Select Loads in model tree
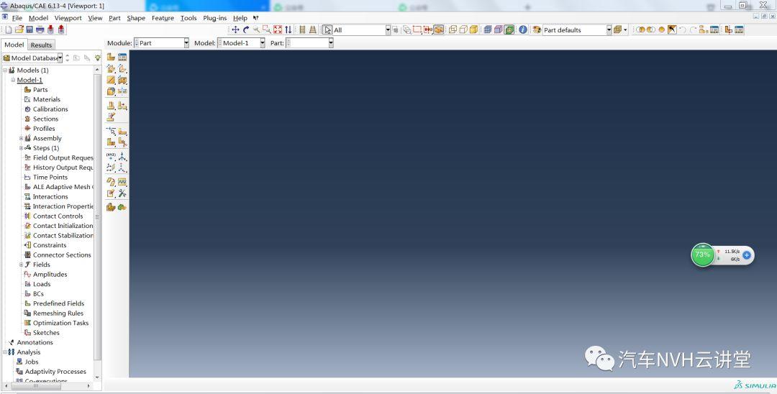This screenshot has height=394, width=777. pyautogui.click(x=42, y=284)
